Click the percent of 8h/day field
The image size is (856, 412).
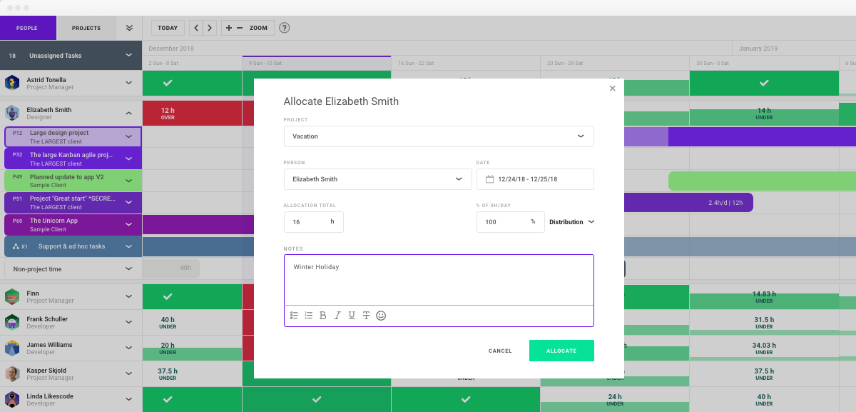(510, 222)
